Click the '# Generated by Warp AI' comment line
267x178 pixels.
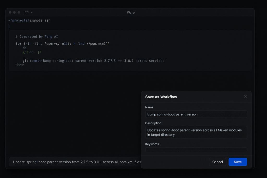point(37,37)
